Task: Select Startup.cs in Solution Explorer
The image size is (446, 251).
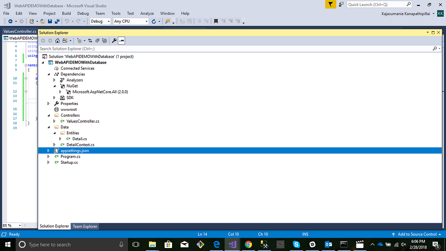Action: coord(69,162)
